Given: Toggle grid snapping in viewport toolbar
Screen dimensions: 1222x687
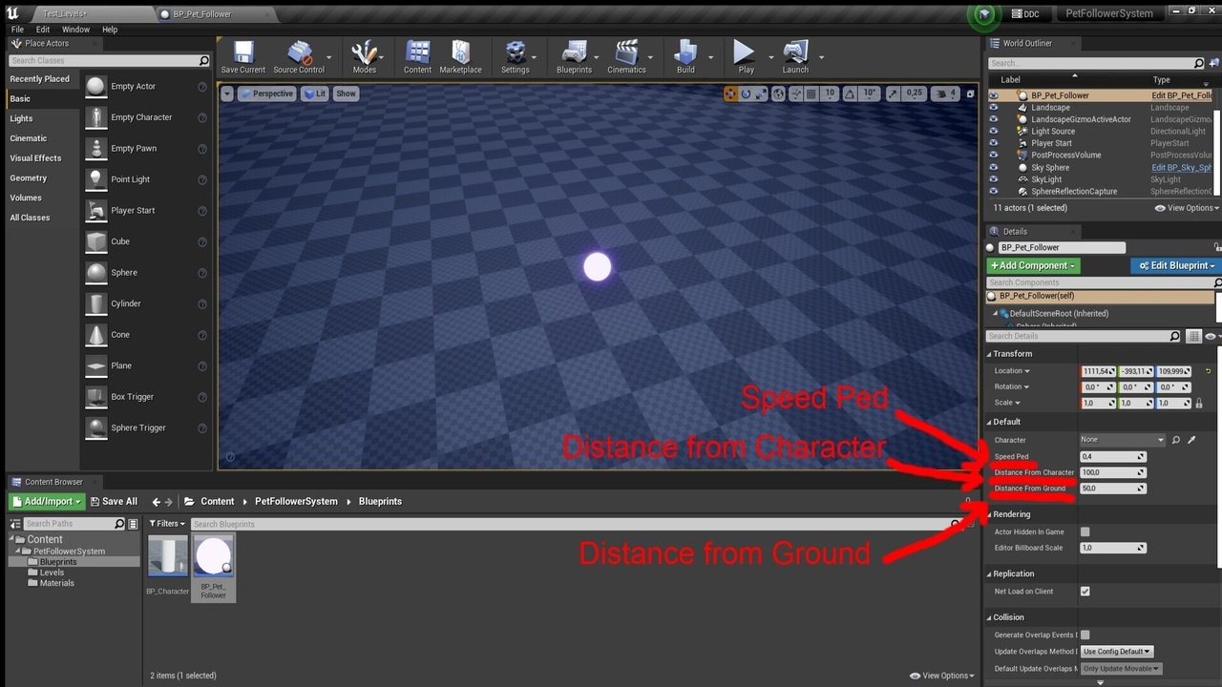Looking at the screenshot, I should [x=811, y=94].
